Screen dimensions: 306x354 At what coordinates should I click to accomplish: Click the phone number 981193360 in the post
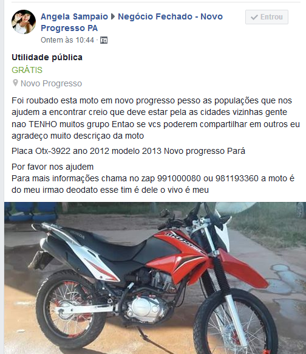237,178
